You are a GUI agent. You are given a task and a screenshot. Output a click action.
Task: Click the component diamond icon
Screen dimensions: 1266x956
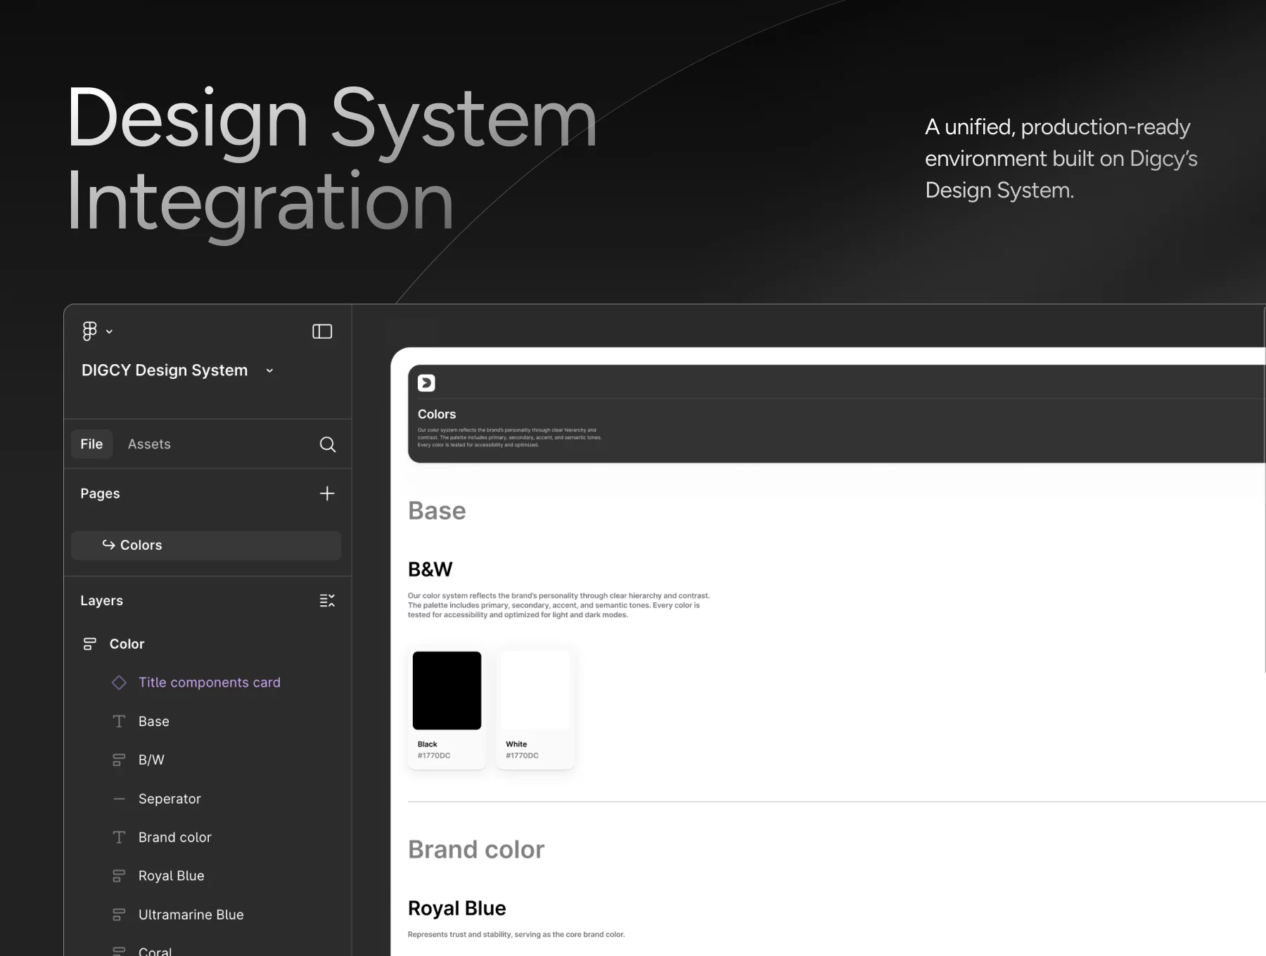[x=119, y=683]
